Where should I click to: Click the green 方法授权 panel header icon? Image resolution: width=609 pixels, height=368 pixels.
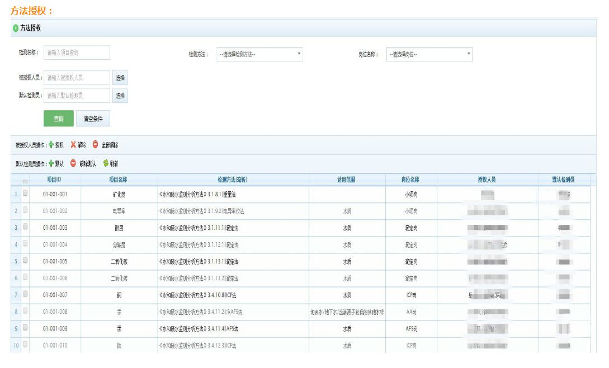(x=16, y=28)
